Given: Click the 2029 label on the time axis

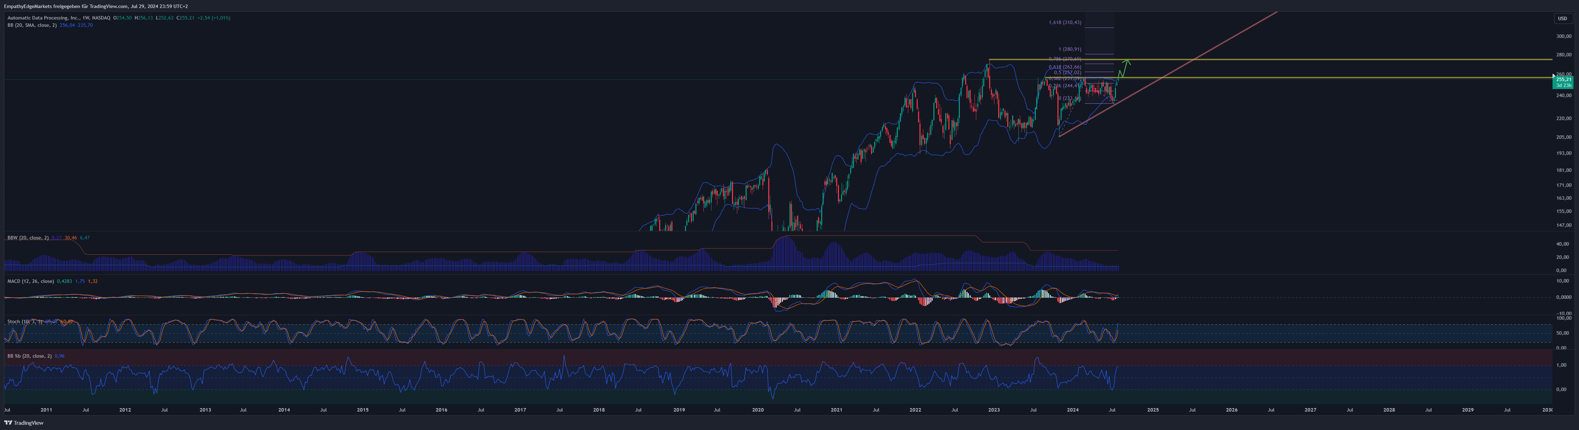Looking at the screenshot, I should click(1468, 410).
